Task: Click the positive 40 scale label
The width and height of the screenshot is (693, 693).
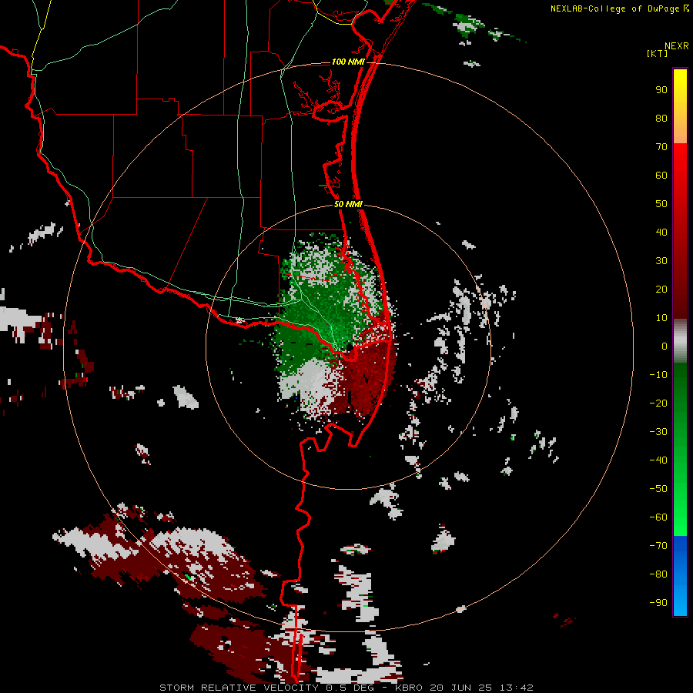Action: pyautogui.click(x=661, y=233)
